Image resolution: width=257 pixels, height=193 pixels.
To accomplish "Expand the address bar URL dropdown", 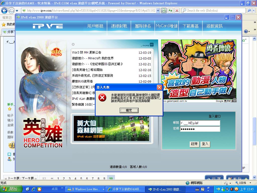I will pyautogui.click(x=158, y=11).
